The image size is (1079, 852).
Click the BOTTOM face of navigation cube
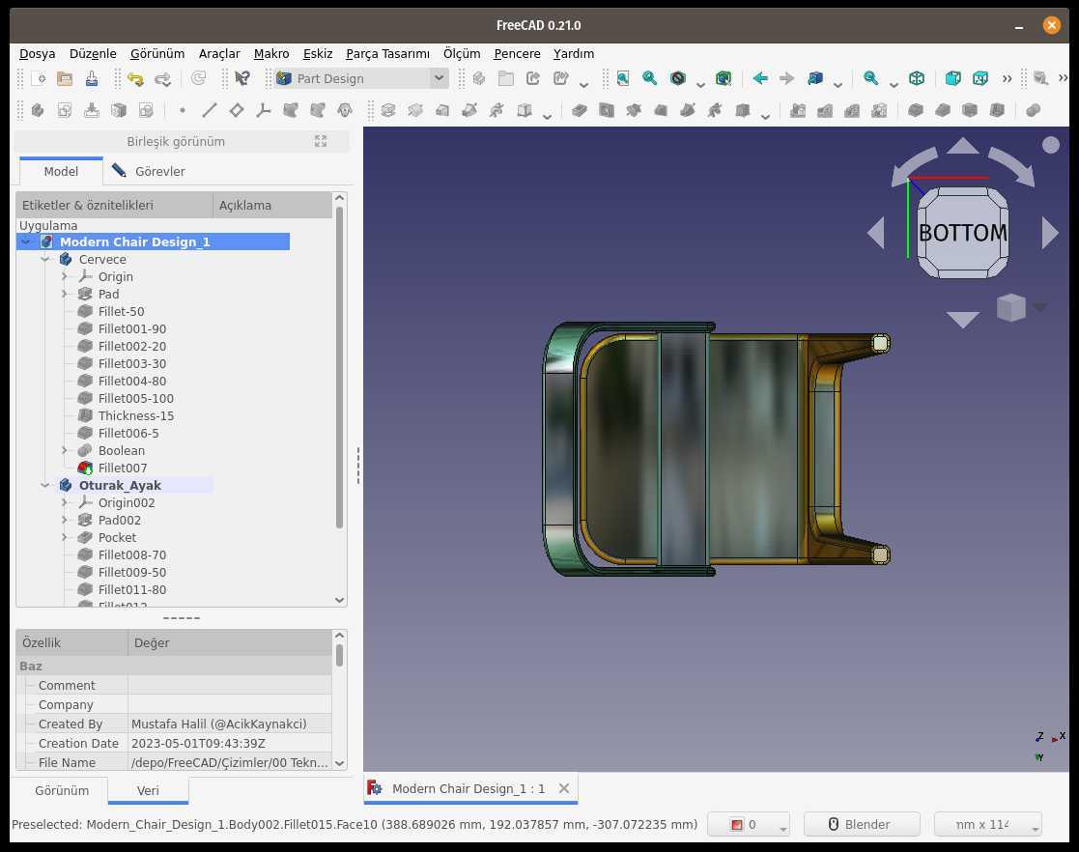[x=963, y=234]
